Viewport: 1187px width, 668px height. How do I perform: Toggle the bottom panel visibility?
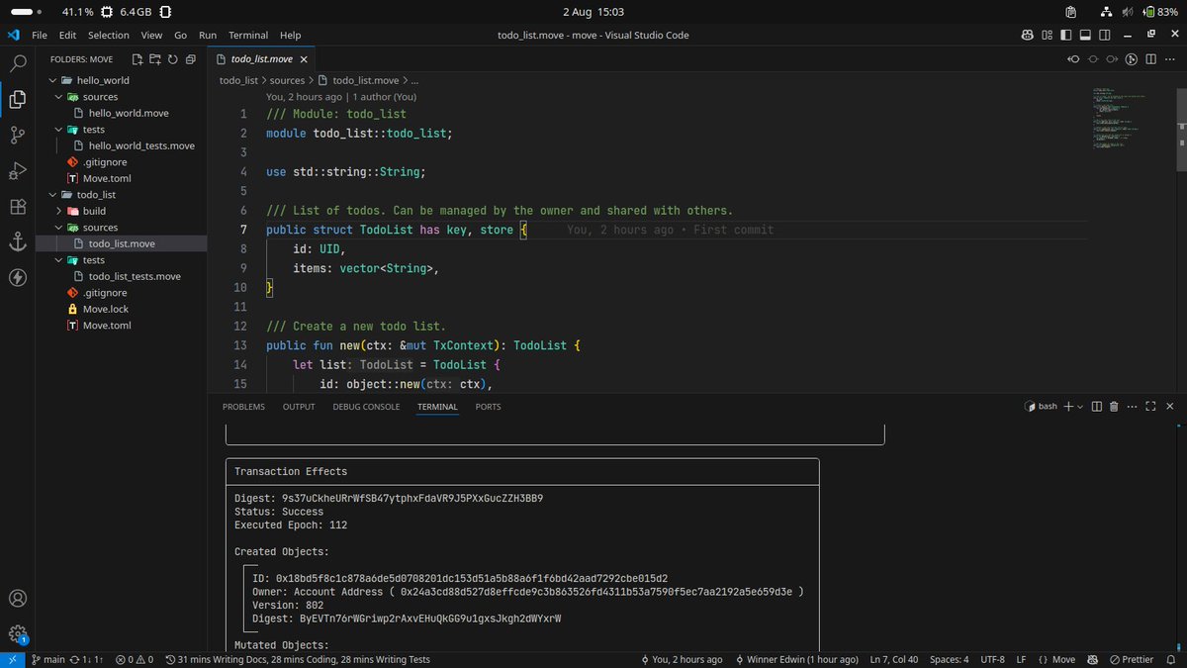[1085, 35]
